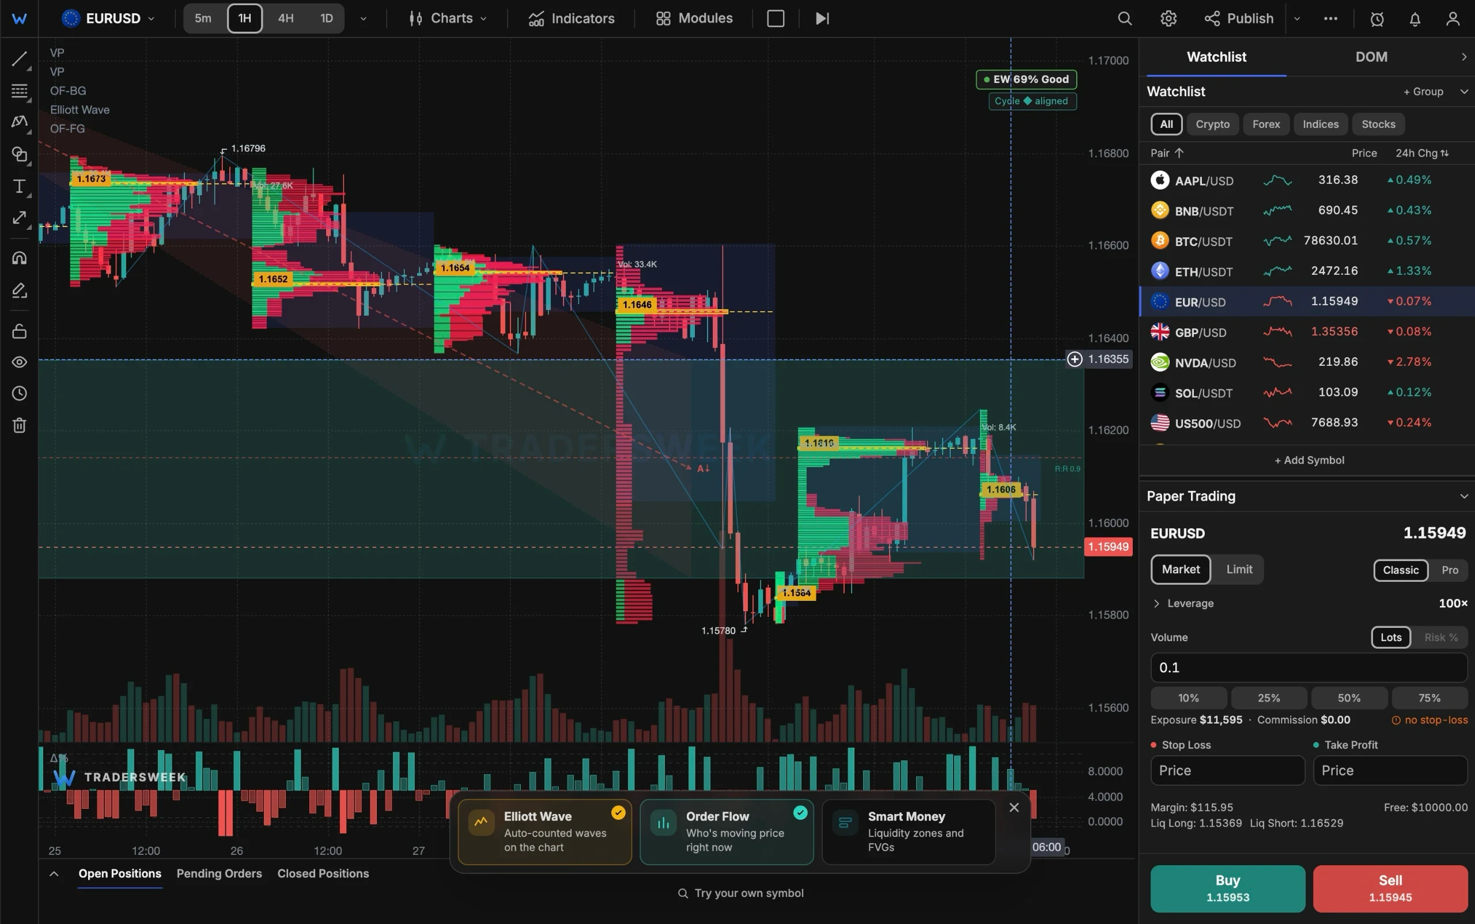Click the replay skip-forward icon
The width and height of the screenshot is (1475, 924).
822,18
